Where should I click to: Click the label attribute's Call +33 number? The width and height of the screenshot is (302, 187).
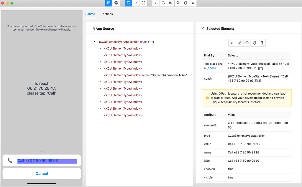pyautogui.click(x=244, y=161)
